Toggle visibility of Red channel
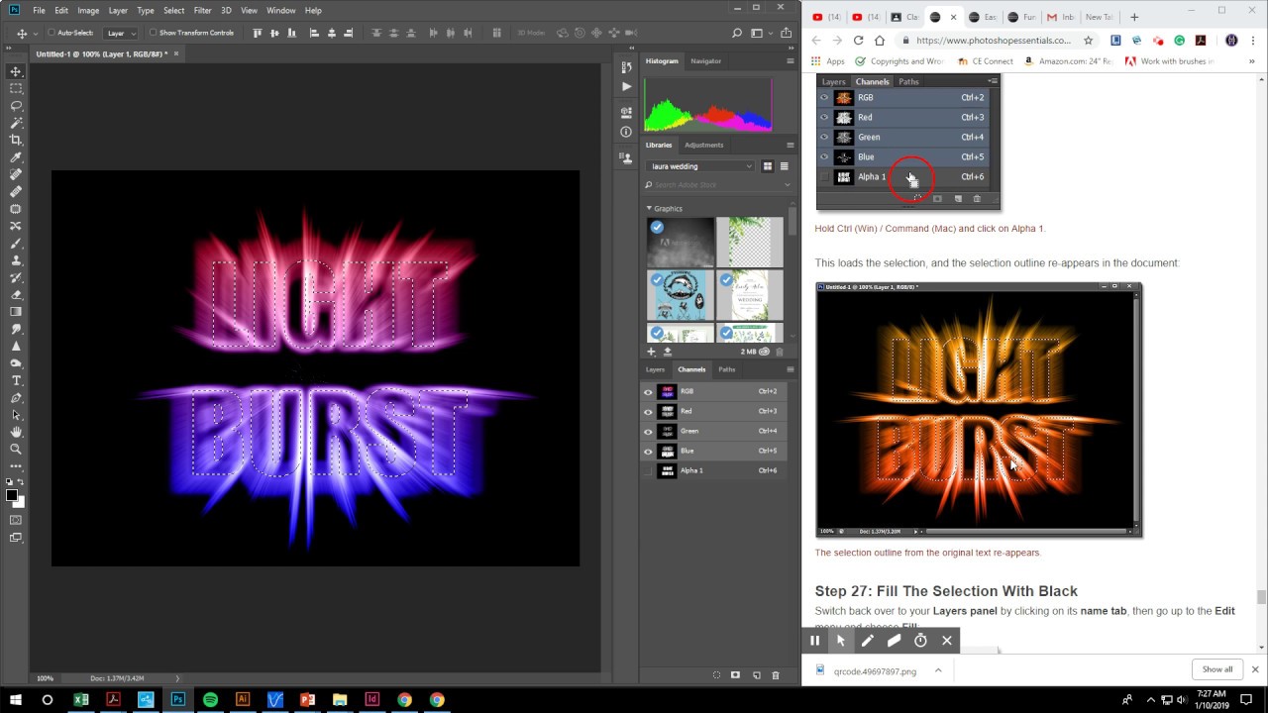The height and width of the screenshot is (713, 1268). (648, 411)
